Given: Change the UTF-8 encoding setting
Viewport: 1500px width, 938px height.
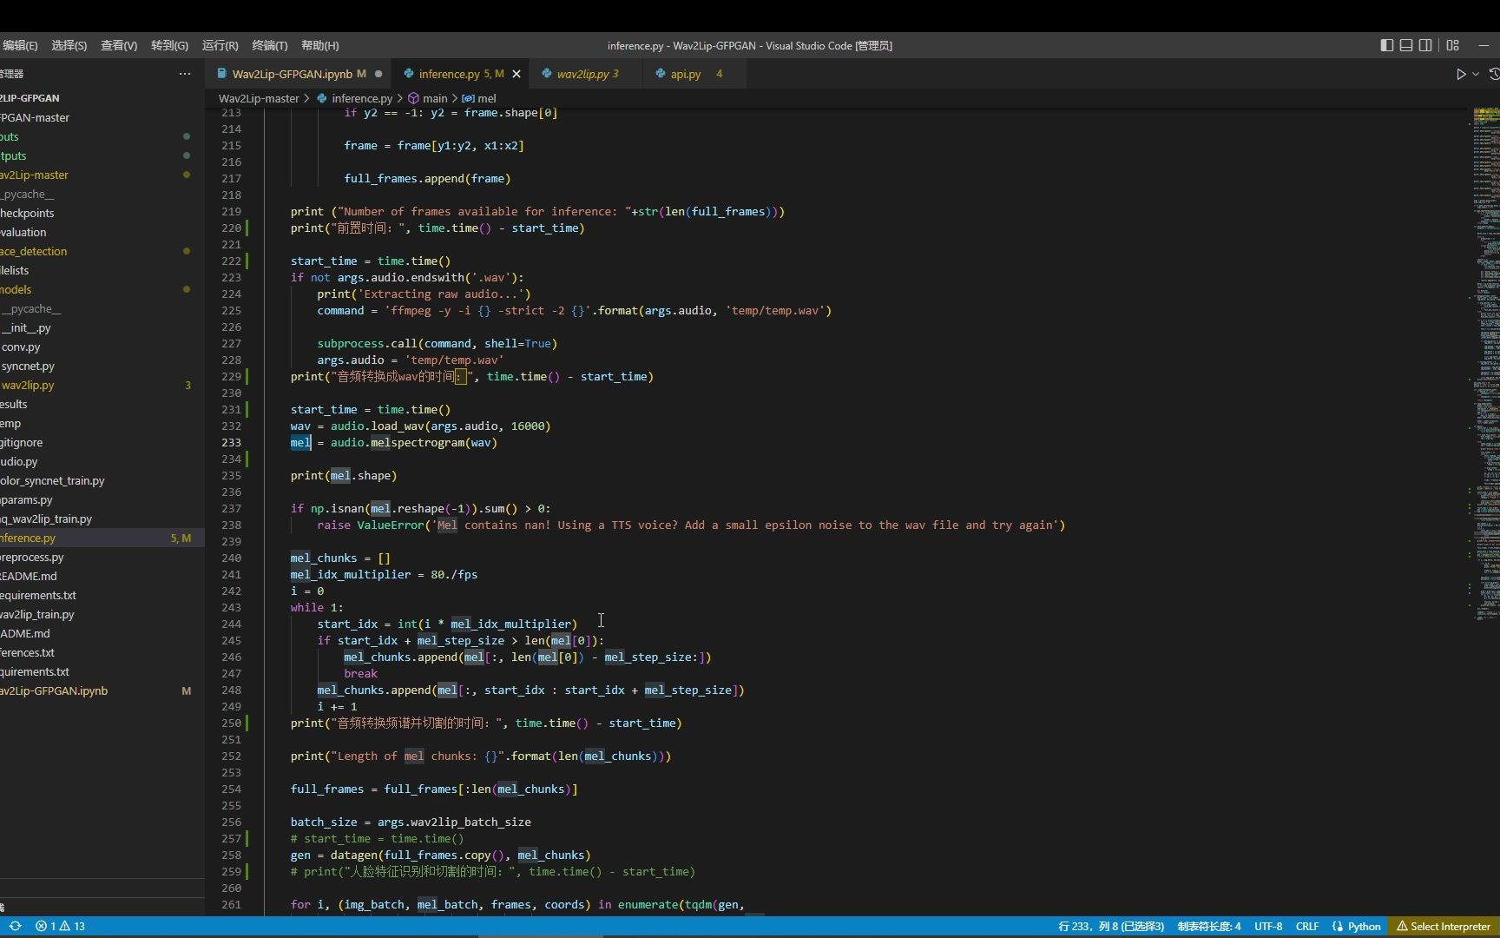Looking at the screenshot, I should [1268, 926].
